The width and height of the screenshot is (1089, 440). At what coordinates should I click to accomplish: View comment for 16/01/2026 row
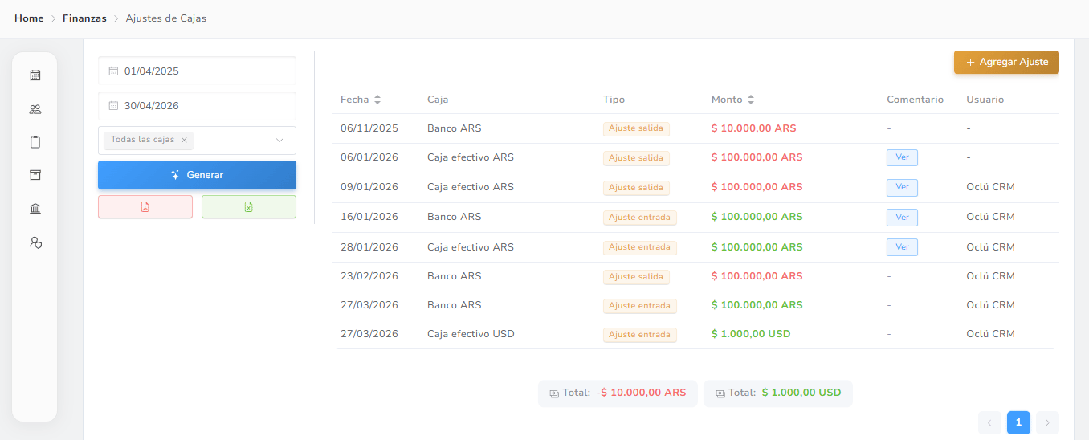(x=902, y=217)
